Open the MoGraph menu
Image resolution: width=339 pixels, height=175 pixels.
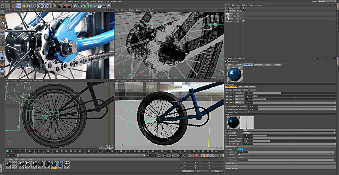pyautogui.click(x=84, y=1)
